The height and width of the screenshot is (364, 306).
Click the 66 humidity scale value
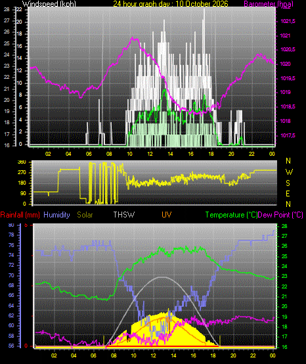(x=11, y=295)
